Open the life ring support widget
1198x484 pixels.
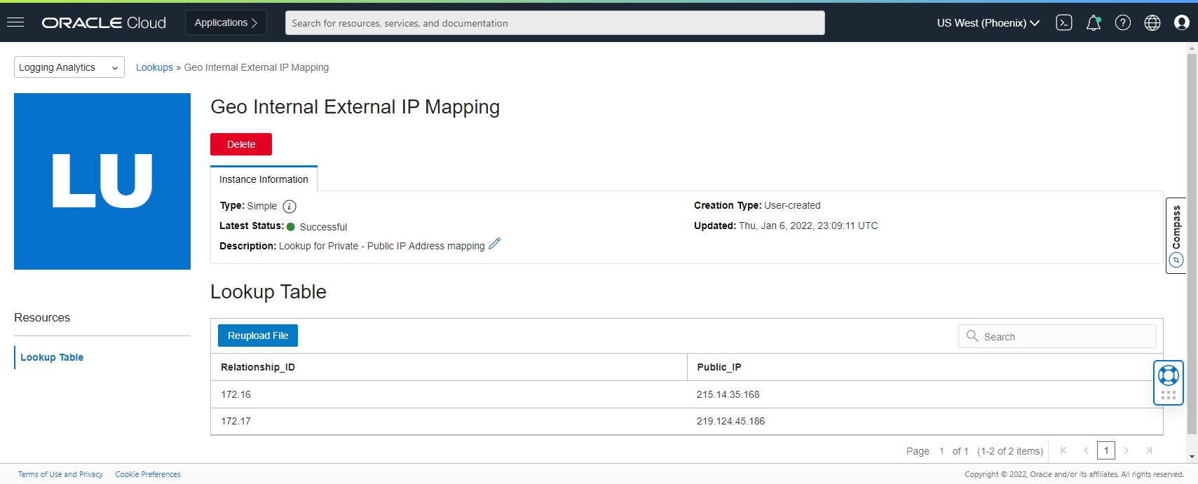[x=1168, y=376]
